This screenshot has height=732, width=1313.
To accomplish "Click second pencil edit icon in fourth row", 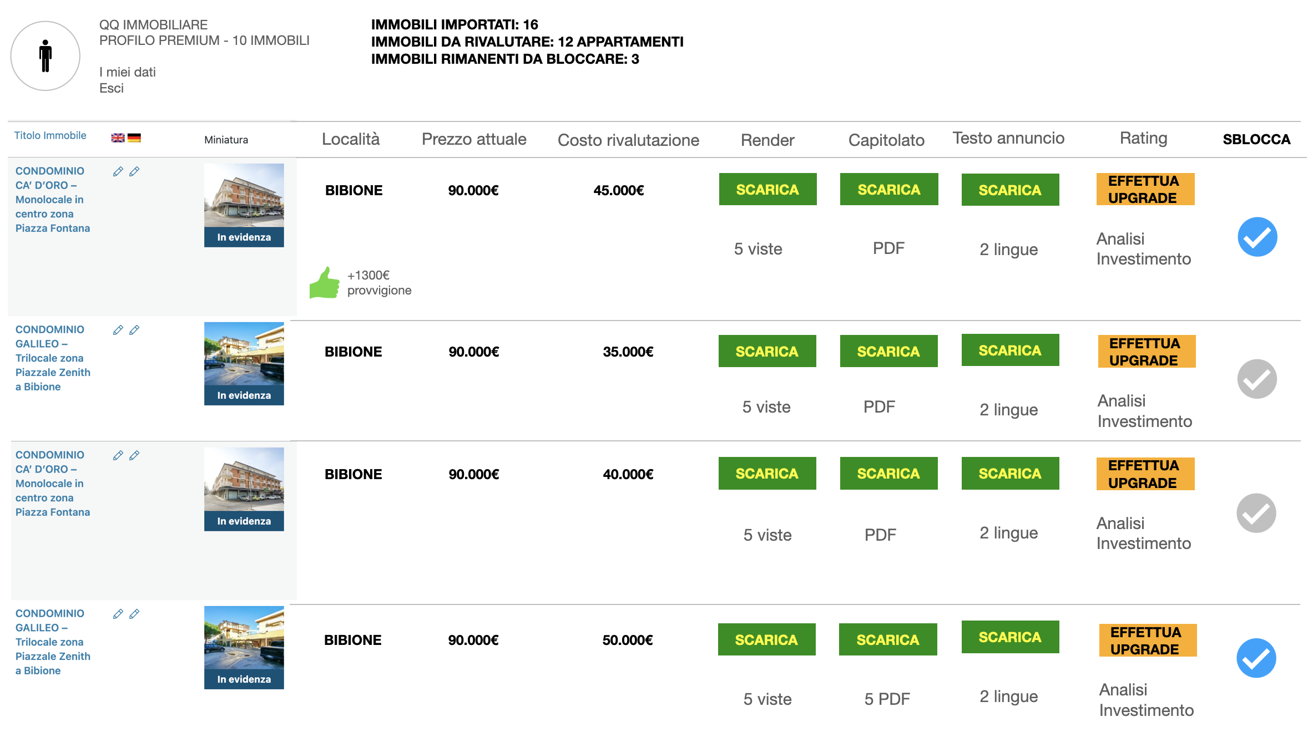I will coord(134,614).
